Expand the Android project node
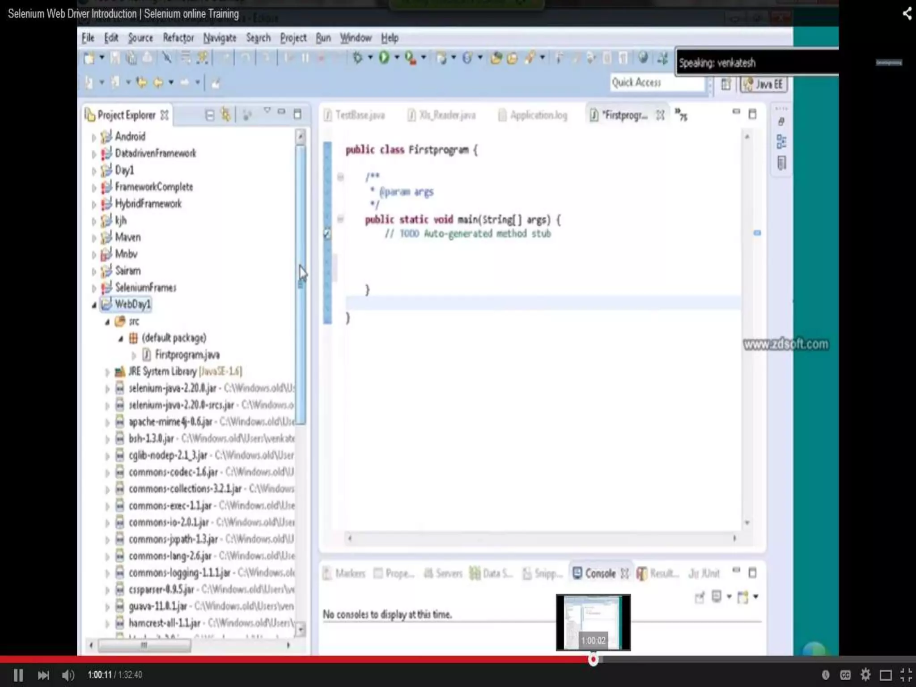Screen dimensions: 916x687 pyautogui.click(x=94, y=137)
